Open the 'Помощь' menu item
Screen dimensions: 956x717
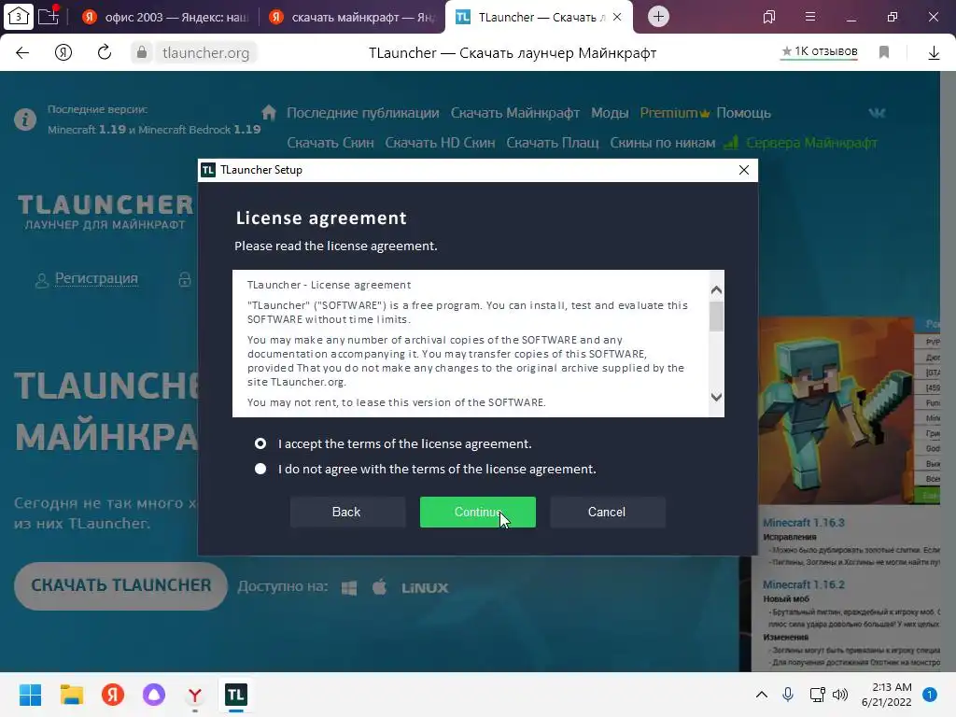[743, 113]
